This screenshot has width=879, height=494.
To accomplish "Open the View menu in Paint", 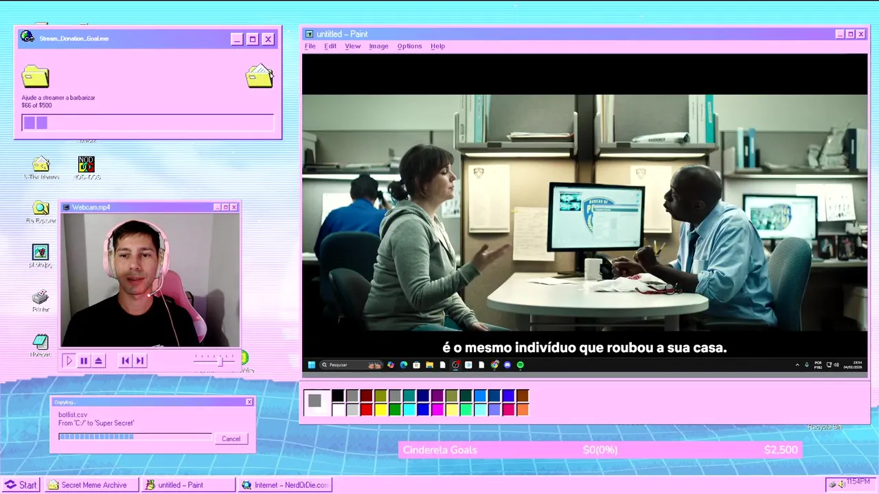I will 352,46.
